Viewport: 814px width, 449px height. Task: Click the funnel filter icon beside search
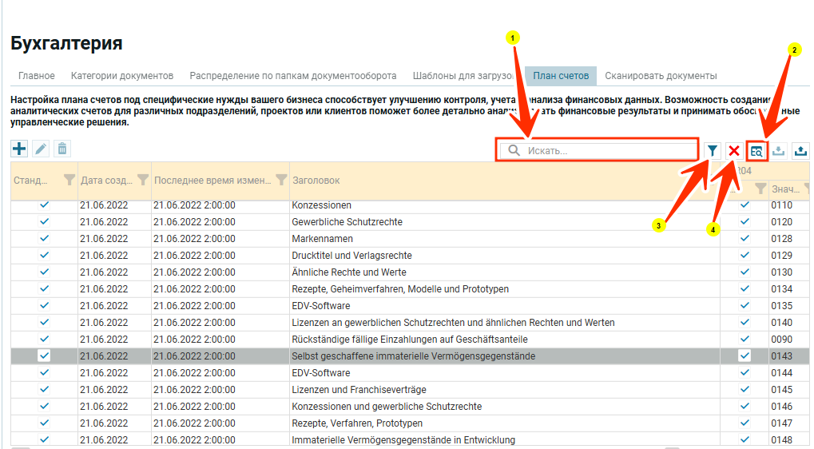713,150
